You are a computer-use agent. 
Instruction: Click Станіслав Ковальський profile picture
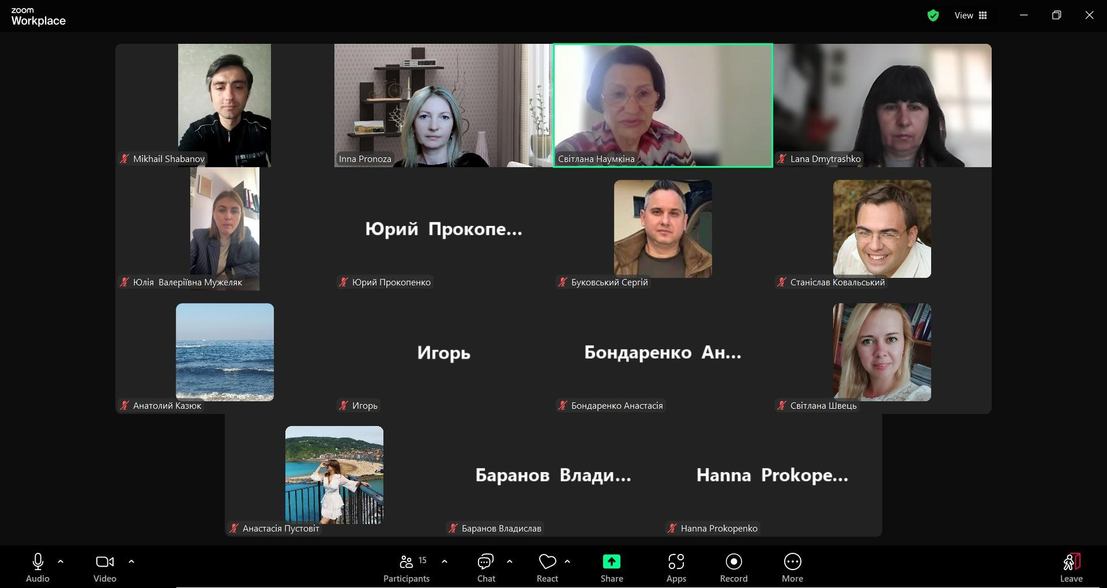pyautogui.click(x=882, y=229)
